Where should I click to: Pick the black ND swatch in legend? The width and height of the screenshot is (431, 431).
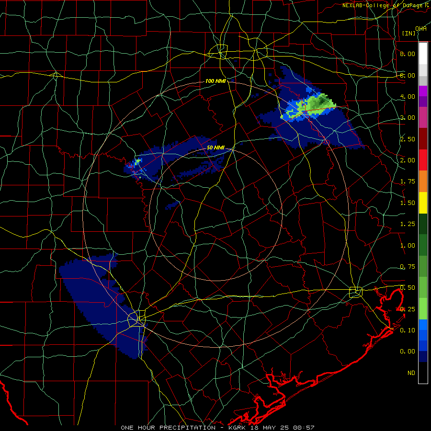click(423, 373)
